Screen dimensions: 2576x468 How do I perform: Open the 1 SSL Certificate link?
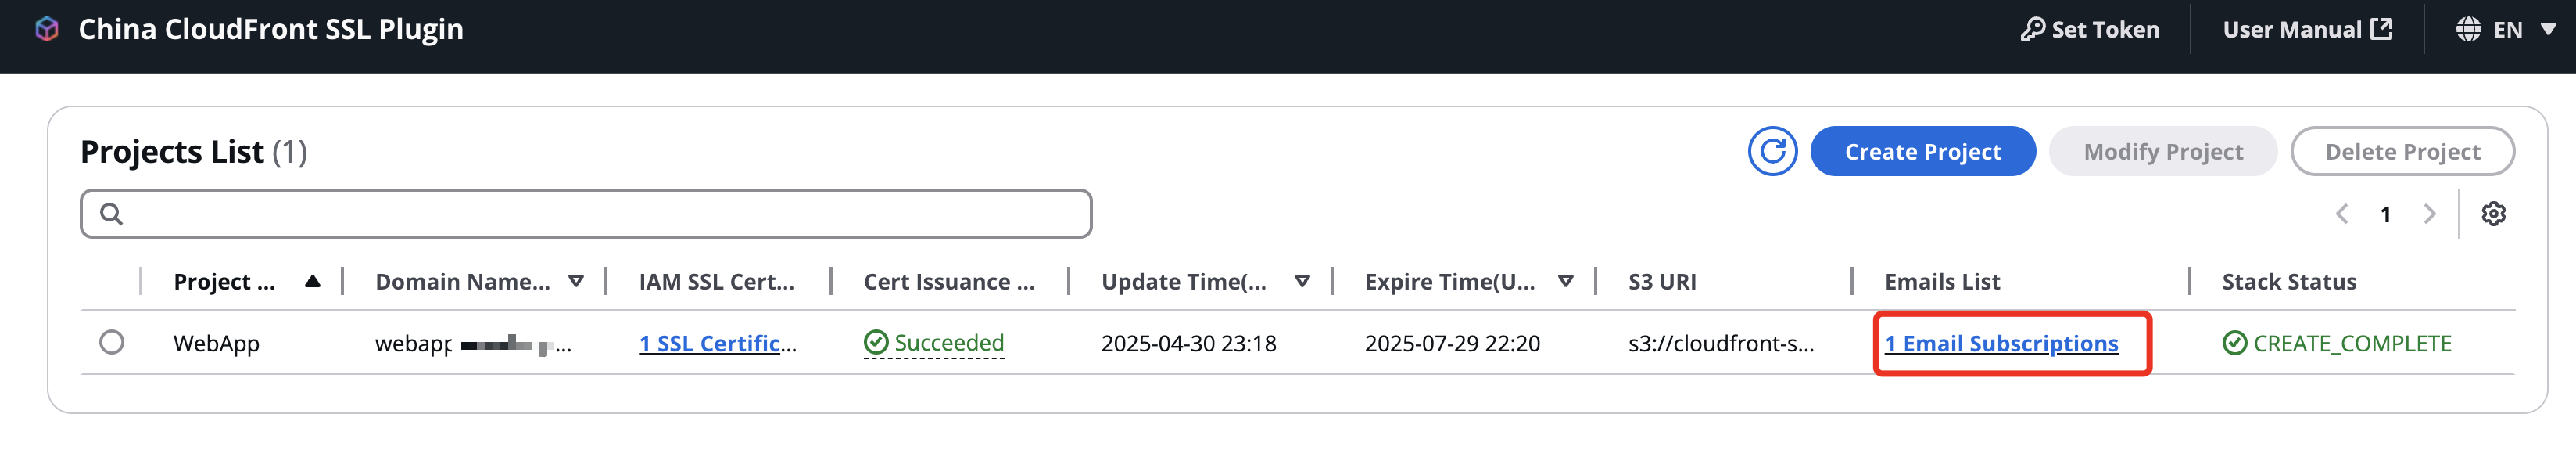pyautogui.click(x=717, y=343)
